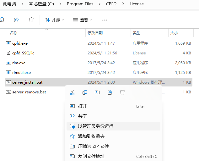Click the License type cell
Screen dimensions: 199x161
click(x=139, y=53)
